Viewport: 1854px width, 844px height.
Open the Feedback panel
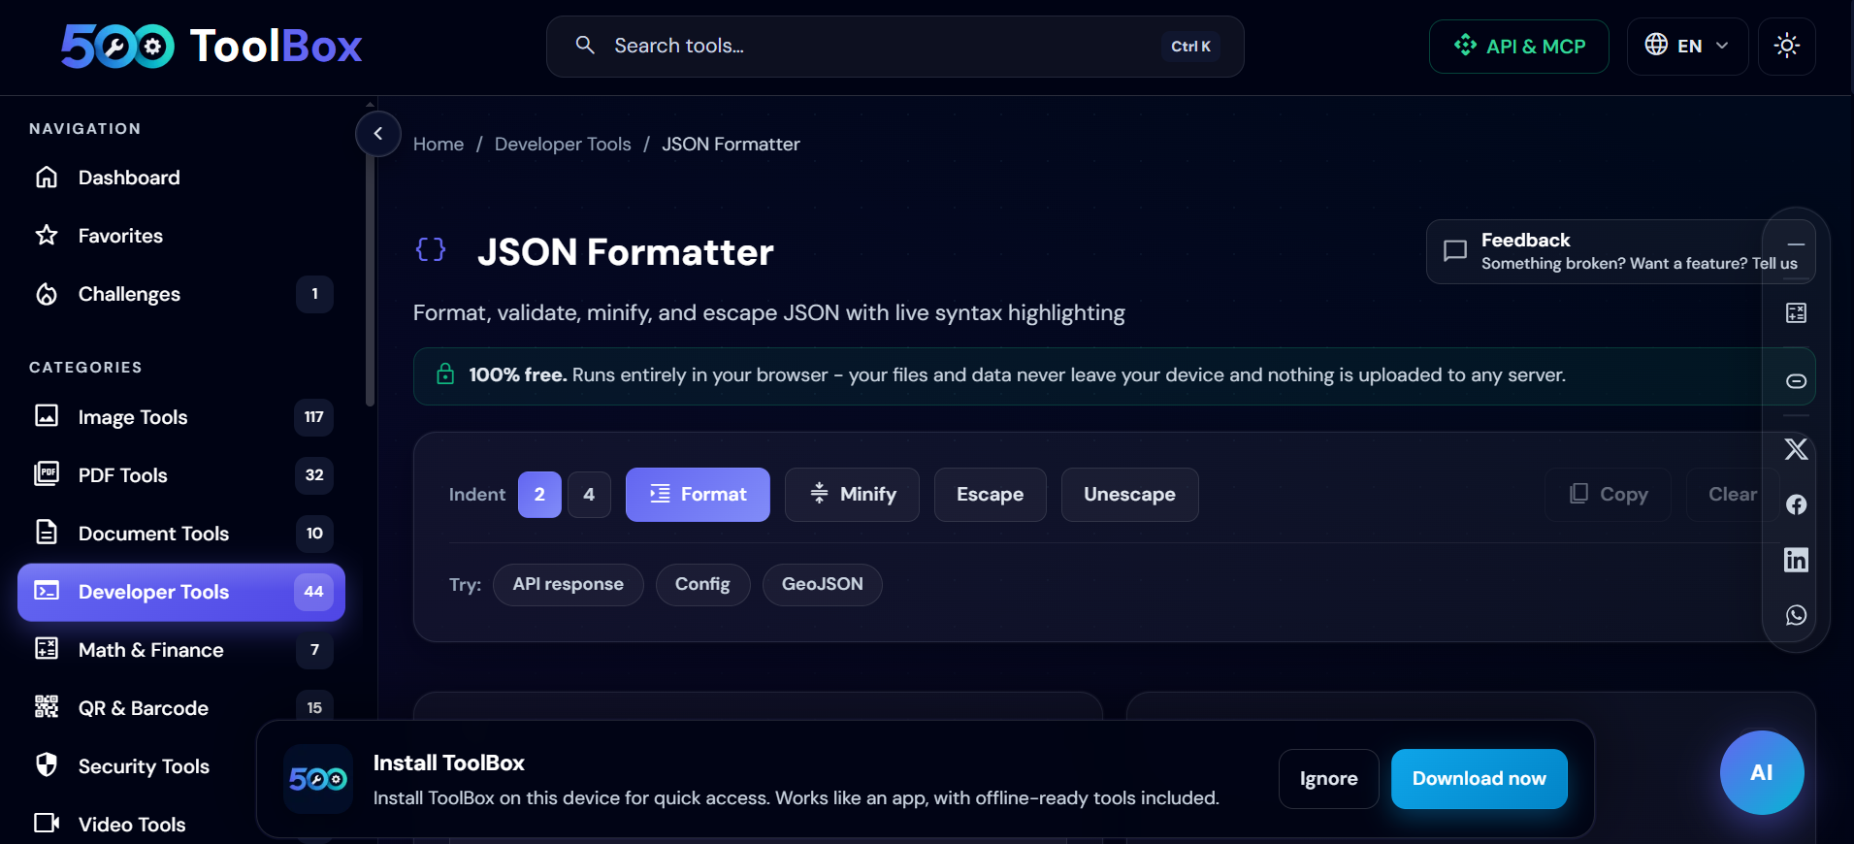(1620, 251)
